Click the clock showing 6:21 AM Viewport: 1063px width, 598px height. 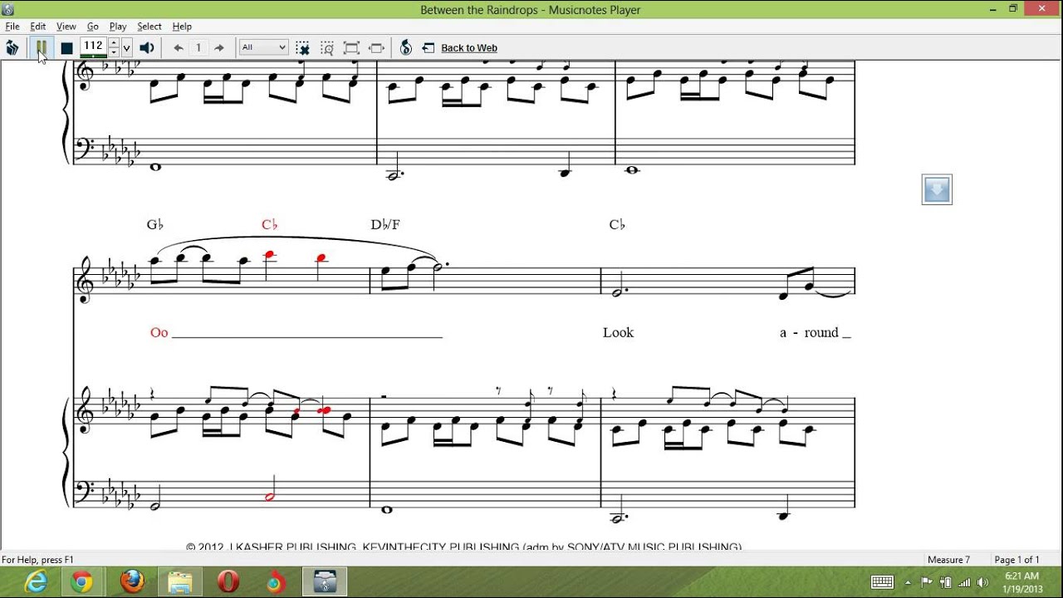pyautogui.click(x=1021, y=582)
